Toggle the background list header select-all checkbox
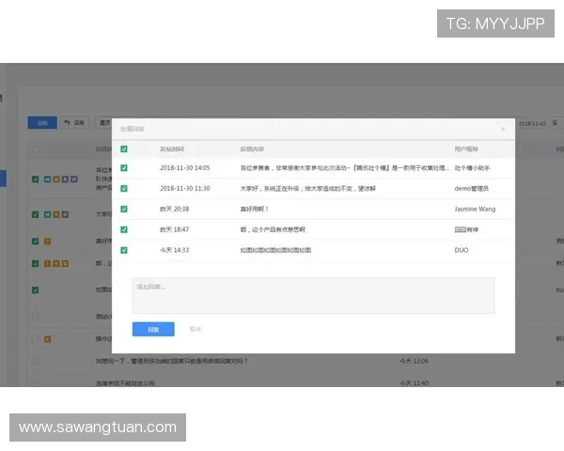Viewport: 564px width, 451px height. coord(36,149)
